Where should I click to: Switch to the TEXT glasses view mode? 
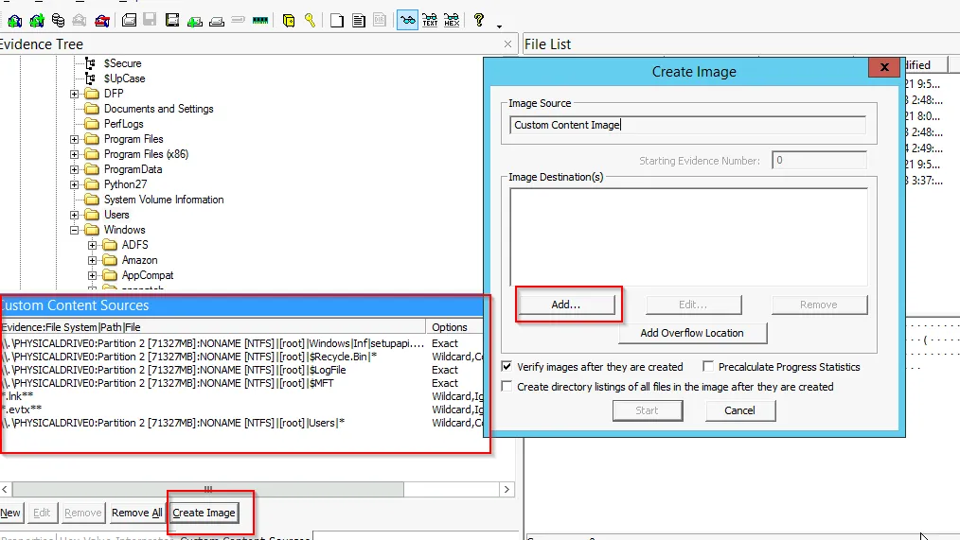[430, 20]
